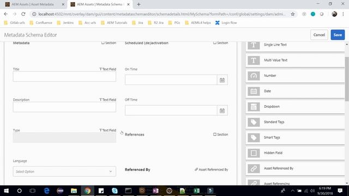The width and height of the screenshot is (349, 196).
Task: Click the component list scrollbar
Action: point(347,79)
